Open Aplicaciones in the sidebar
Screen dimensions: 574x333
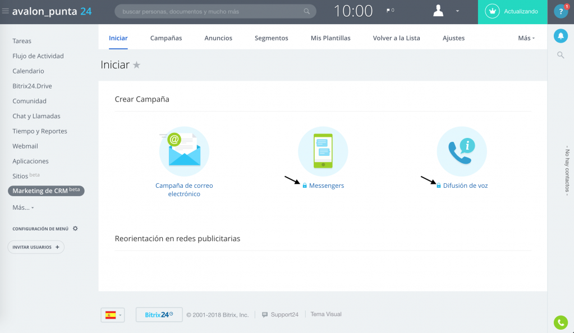click(30, 161)
